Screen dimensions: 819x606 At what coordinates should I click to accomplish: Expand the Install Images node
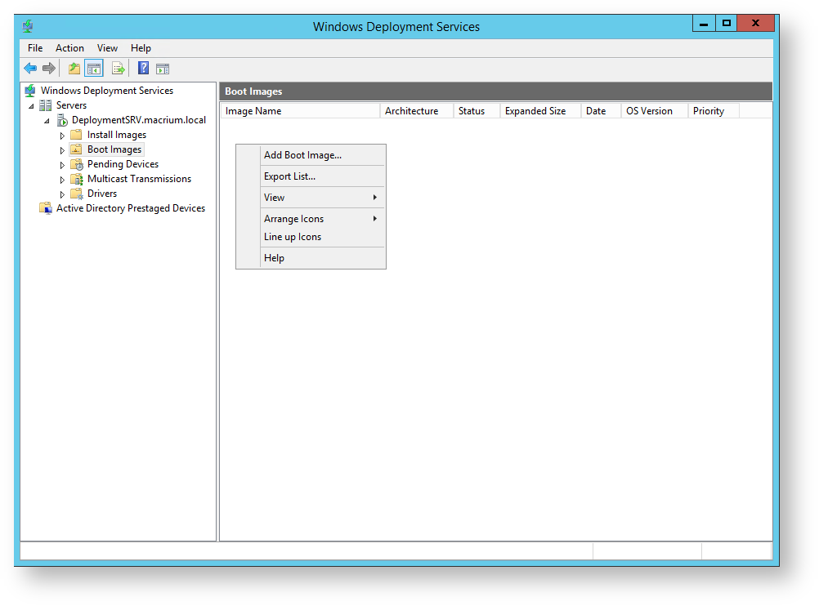62,136
